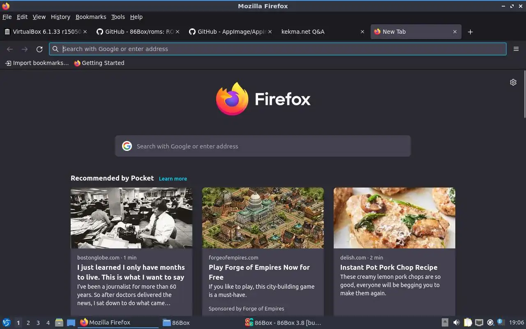Click the page vertical scrollbar thumb
Viewport: 526px width, 329px height.
click(x=524, y=94)
